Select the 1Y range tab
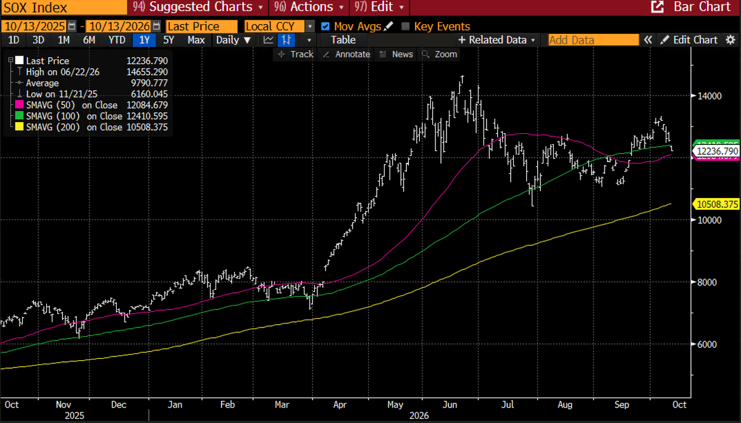Screen dimensions: 741x423 click(x=144, y=40)
